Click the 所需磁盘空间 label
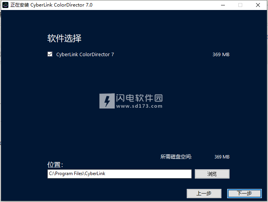This screenshot has height=202, width=268. coord(176,157)
